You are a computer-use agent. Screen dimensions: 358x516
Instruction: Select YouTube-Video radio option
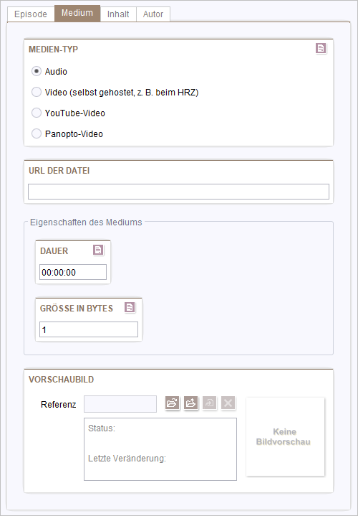click(x=36, y=113)
